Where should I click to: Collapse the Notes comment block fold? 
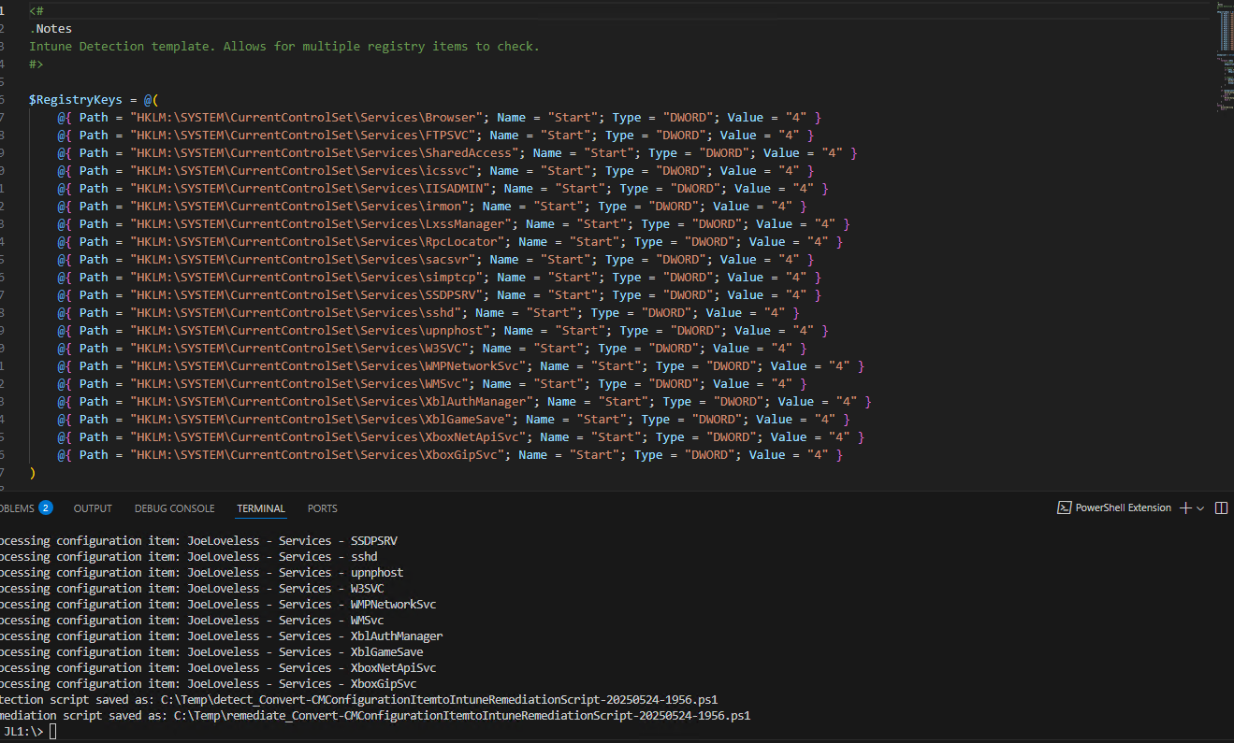pyautogui.click(x=19, y=10)
